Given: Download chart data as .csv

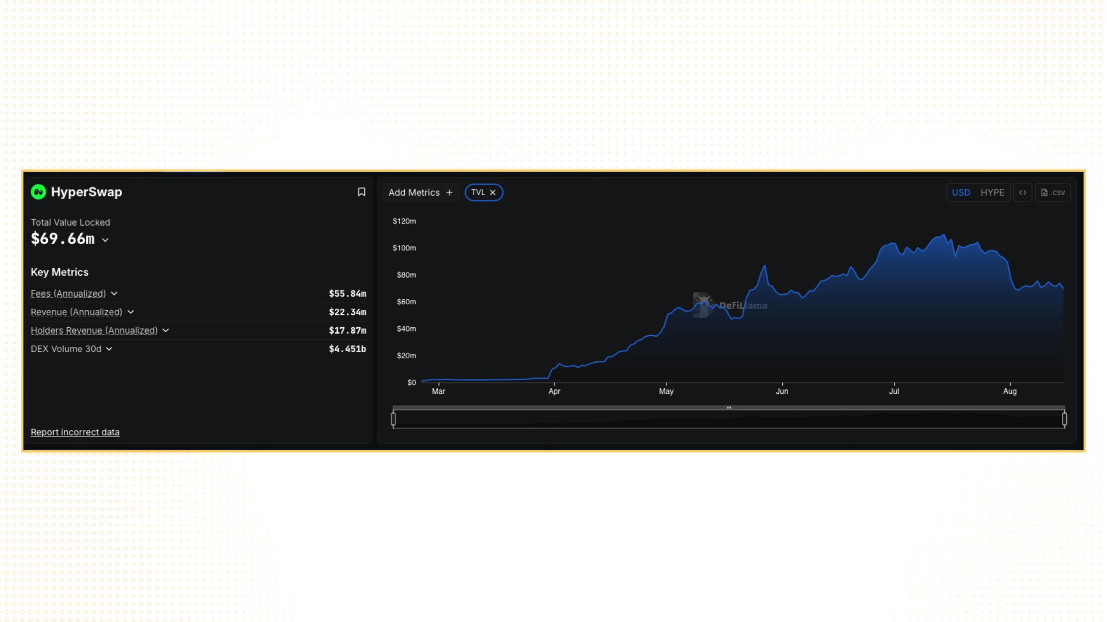Looking at the screenshot, I should (x=1053, y=192).
